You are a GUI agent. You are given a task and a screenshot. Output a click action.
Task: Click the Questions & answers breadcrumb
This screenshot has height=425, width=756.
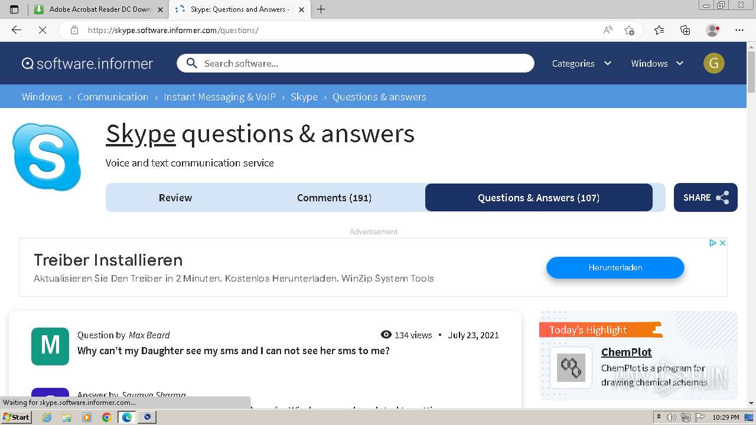coord(379,97)
